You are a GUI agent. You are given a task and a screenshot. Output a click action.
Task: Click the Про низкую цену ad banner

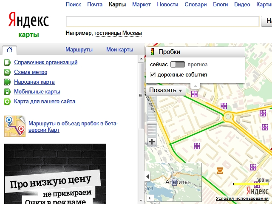[x=55, y=174]
